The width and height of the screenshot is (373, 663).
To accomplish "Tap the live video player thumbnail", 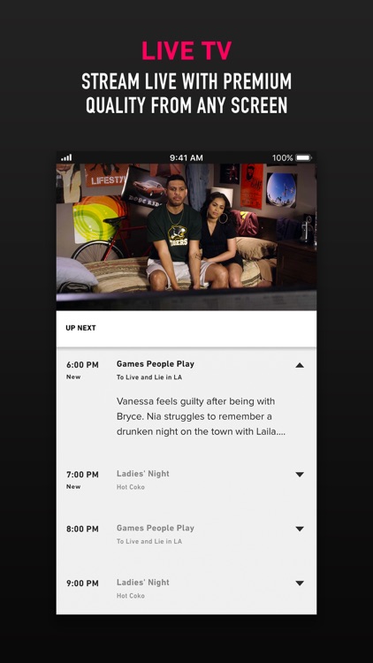I will tap(186, 237).
